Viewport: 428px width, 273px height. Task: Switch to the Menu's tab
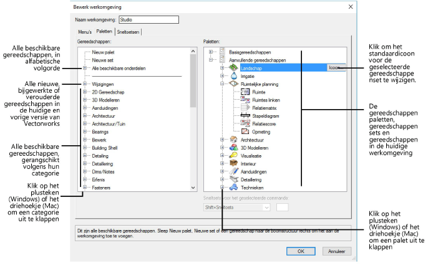84,31
